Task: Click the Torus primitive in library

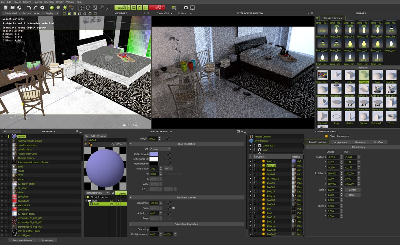Action: point(391,117)
